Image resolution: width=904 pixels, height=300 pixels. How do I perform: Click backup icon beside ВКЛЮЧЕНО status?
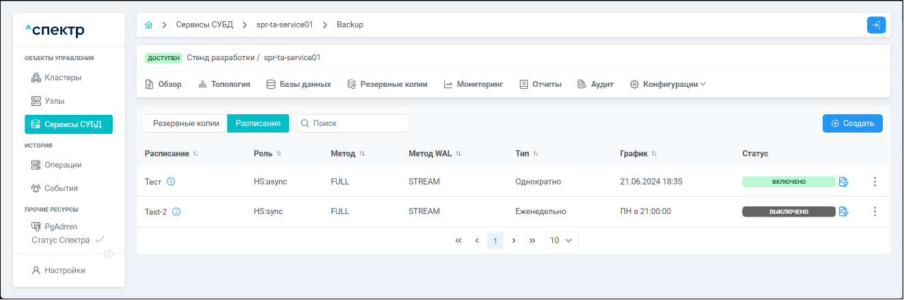pyautogui.click(x=843, y=182)
